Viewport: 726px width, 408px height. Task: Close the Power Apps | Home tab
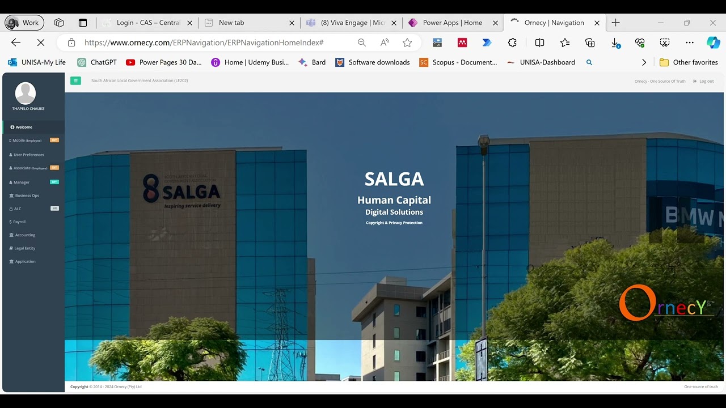(496, 23)
